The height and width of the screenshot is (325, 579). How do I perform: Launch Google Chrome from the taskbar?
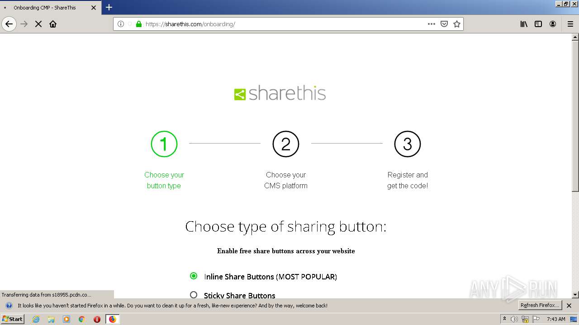click(82, 319)
